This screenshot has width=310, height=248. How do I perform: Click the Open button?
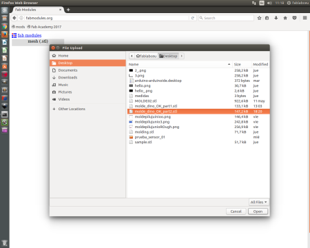click(x=258, y=211)
